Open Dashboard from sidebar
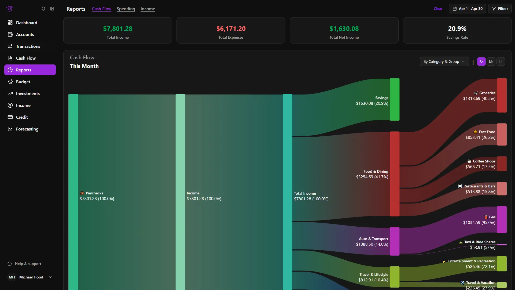The width and height of the screenshot is (515, 290). pyautogui.click(x=30, y=23)
